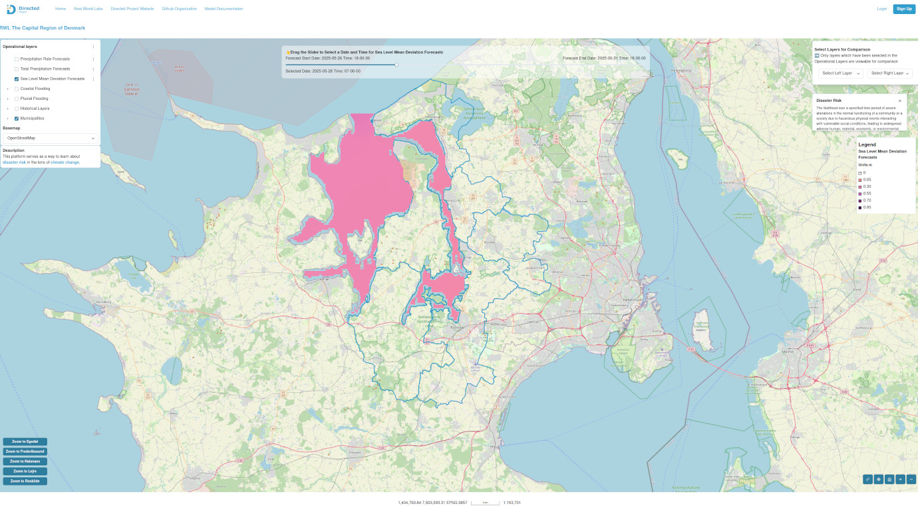918x506 pixels.
Task: Open the Select Left Layer dropdown
Action: pyautogui.click(x=841, y=73)
